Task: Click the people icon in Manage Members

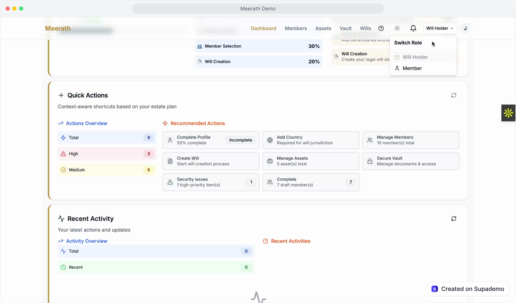Action: (370, 140)
